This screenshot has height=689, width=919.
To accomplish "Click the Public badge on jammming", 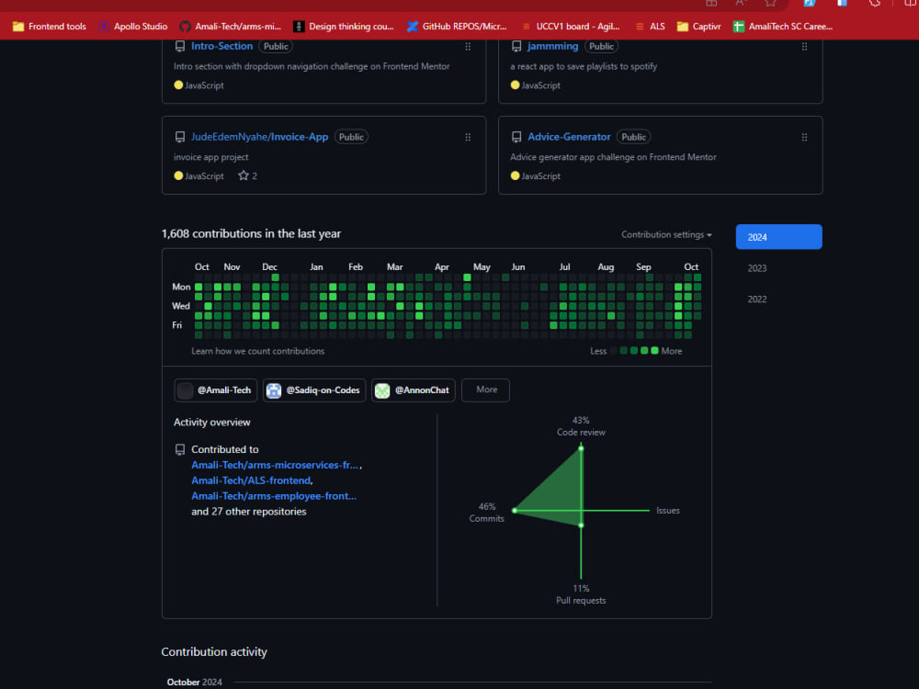I will pos(601,46).
